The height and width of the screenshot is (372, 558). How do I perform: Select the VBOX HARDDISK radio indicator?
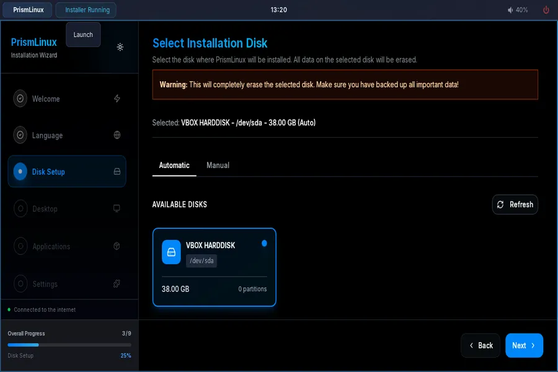(x=264, y=244)
